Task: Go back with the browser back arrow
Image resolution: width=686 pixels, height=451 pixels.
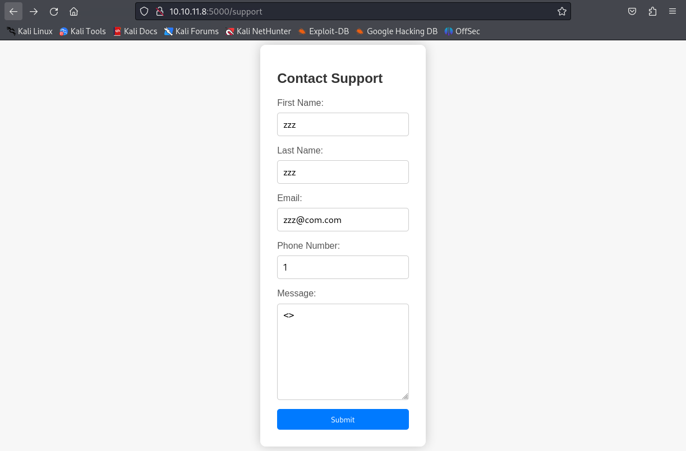Action: [13, 11]
